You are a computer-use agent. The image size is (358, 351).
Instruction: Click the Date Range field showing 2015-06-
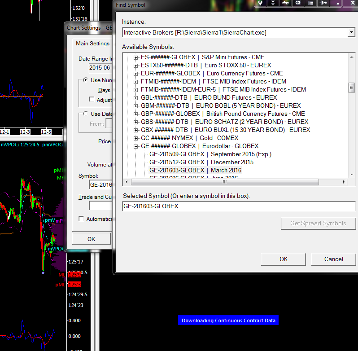coord(100,68)
